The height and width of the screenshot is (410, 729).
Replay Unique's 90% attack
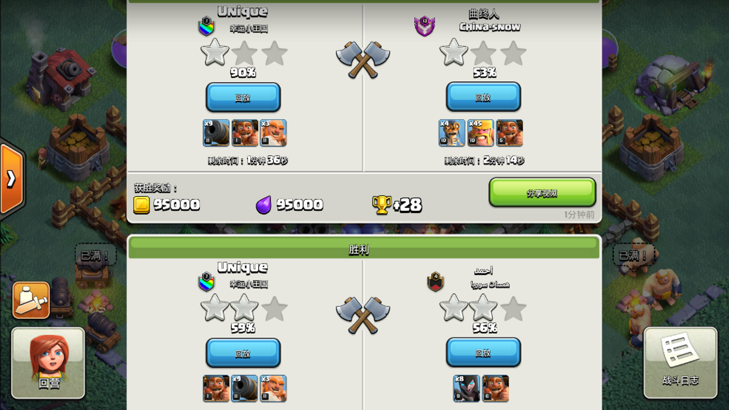(243, 97)
